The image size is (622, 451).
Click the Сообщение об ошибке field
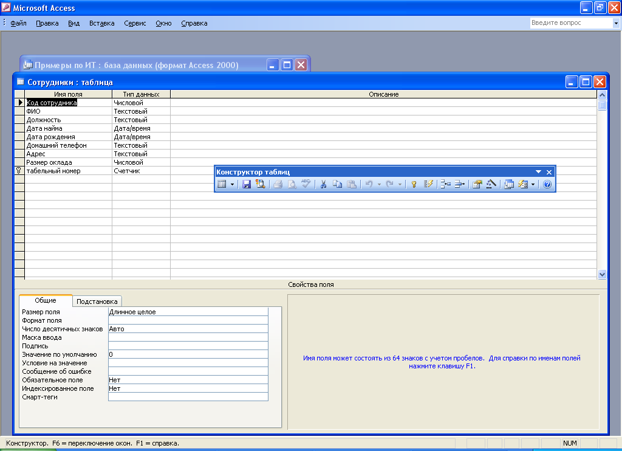[188, 371]
